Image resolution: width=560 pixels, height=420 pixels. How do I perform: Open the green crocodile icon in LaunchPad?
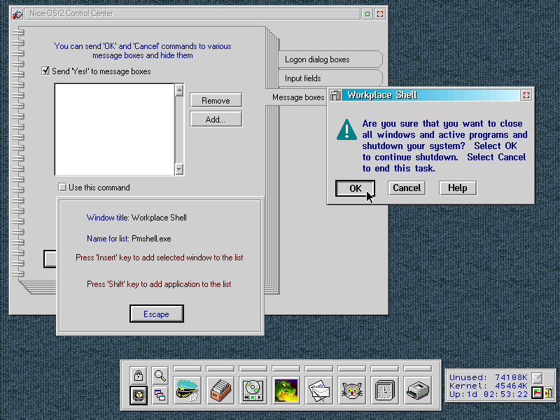coord(286,391)
